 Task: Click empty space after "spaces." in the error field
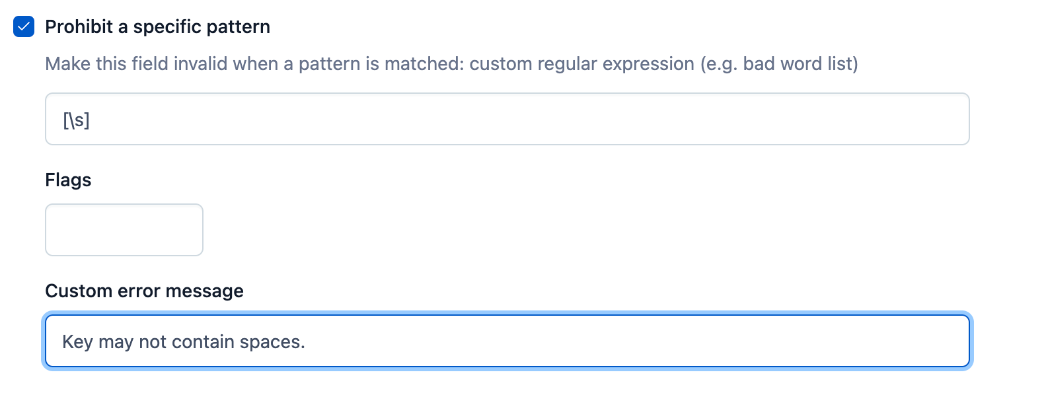(634, 341)
